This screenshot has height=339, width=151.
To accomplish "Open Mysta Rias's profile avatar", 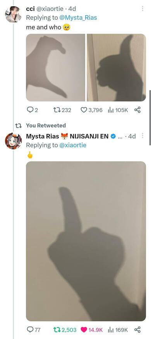I will (13, 141).
